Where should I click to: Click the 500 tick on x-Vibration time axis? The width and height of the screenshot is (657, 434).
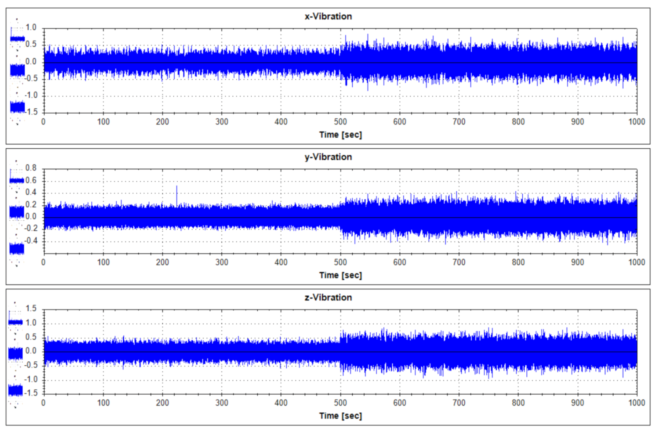(x=341, y=122)
